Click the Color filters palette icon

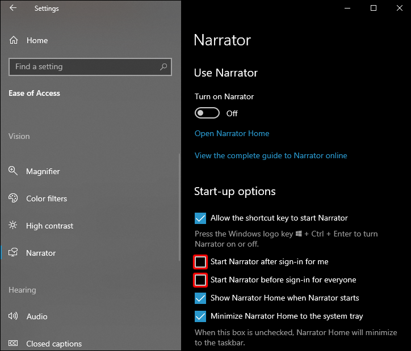click(14, 198)
